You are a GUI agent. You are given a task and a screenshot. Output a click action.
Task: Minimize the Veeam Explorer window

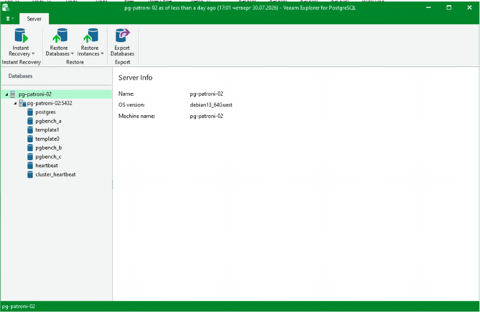[428, 7]
